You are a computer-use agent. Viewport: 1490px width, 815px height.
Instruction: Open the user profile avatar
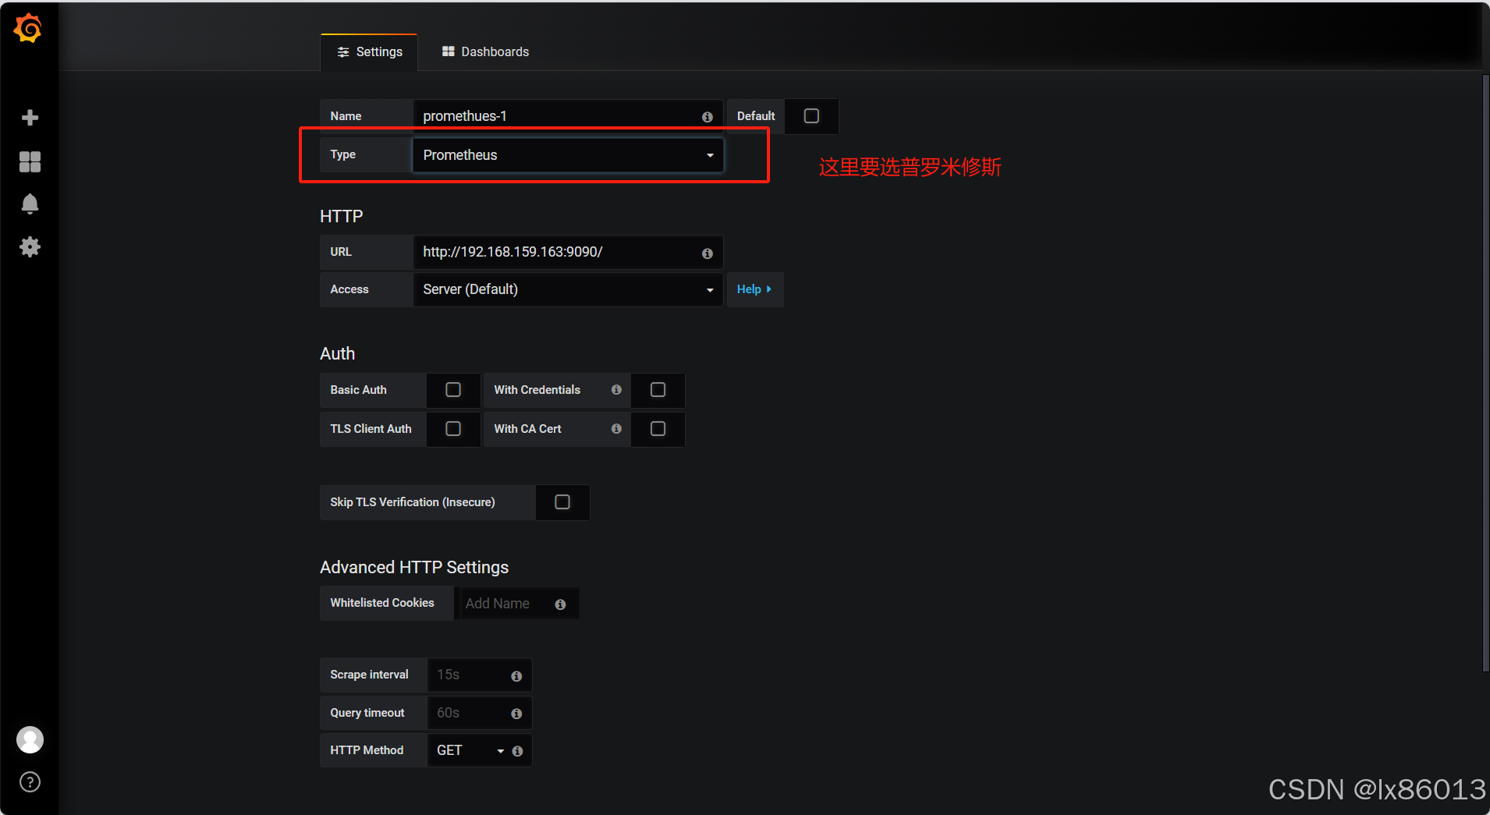click(30, 739)
